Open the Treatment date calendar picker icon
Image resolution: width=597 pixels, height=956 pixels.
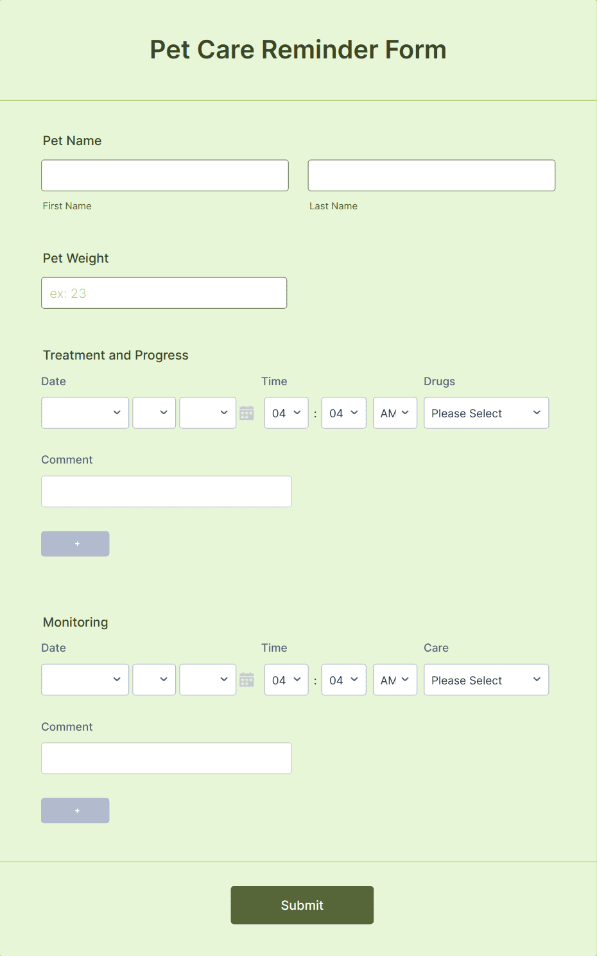pos(247,413)
